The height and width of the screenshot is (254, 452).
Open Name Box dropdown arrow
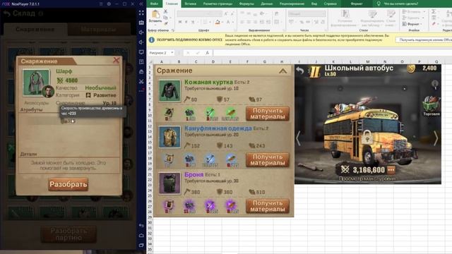[172, 53]
